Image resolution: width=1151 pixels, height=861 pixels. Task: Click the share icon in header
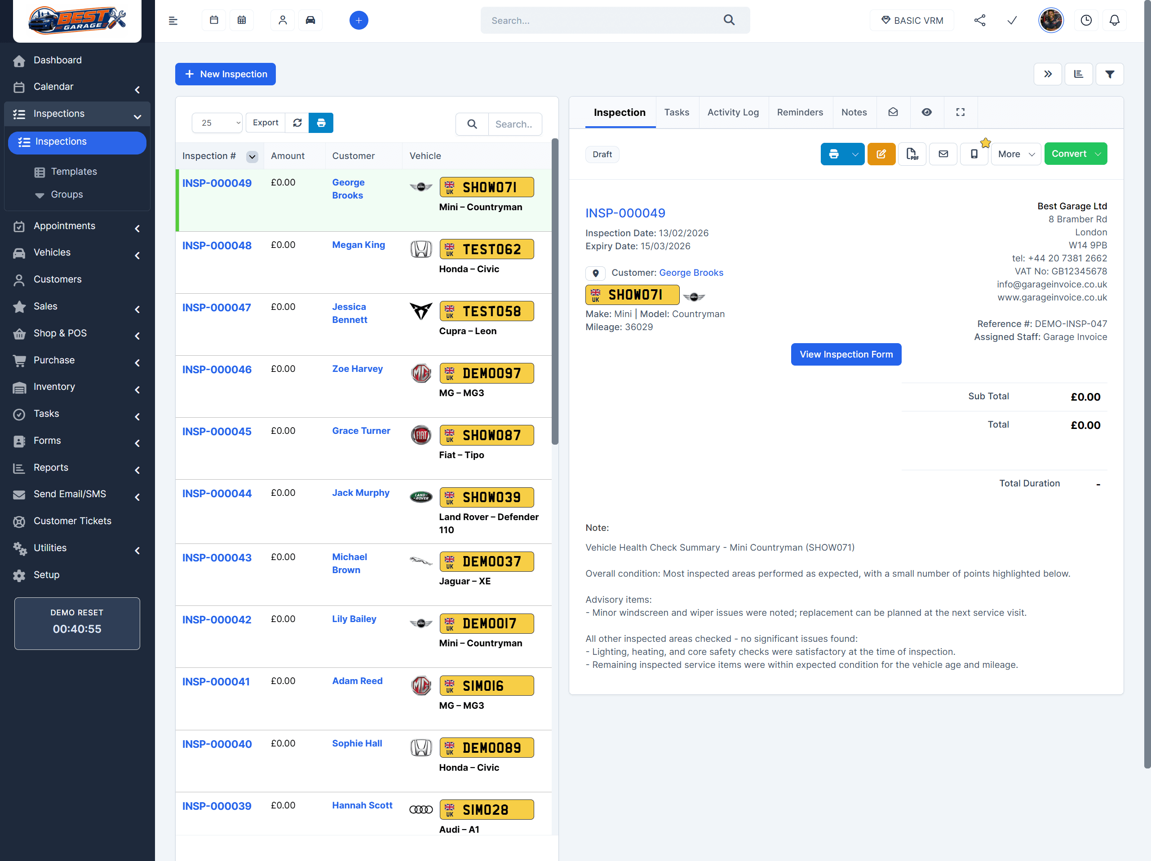coord(979,20)
